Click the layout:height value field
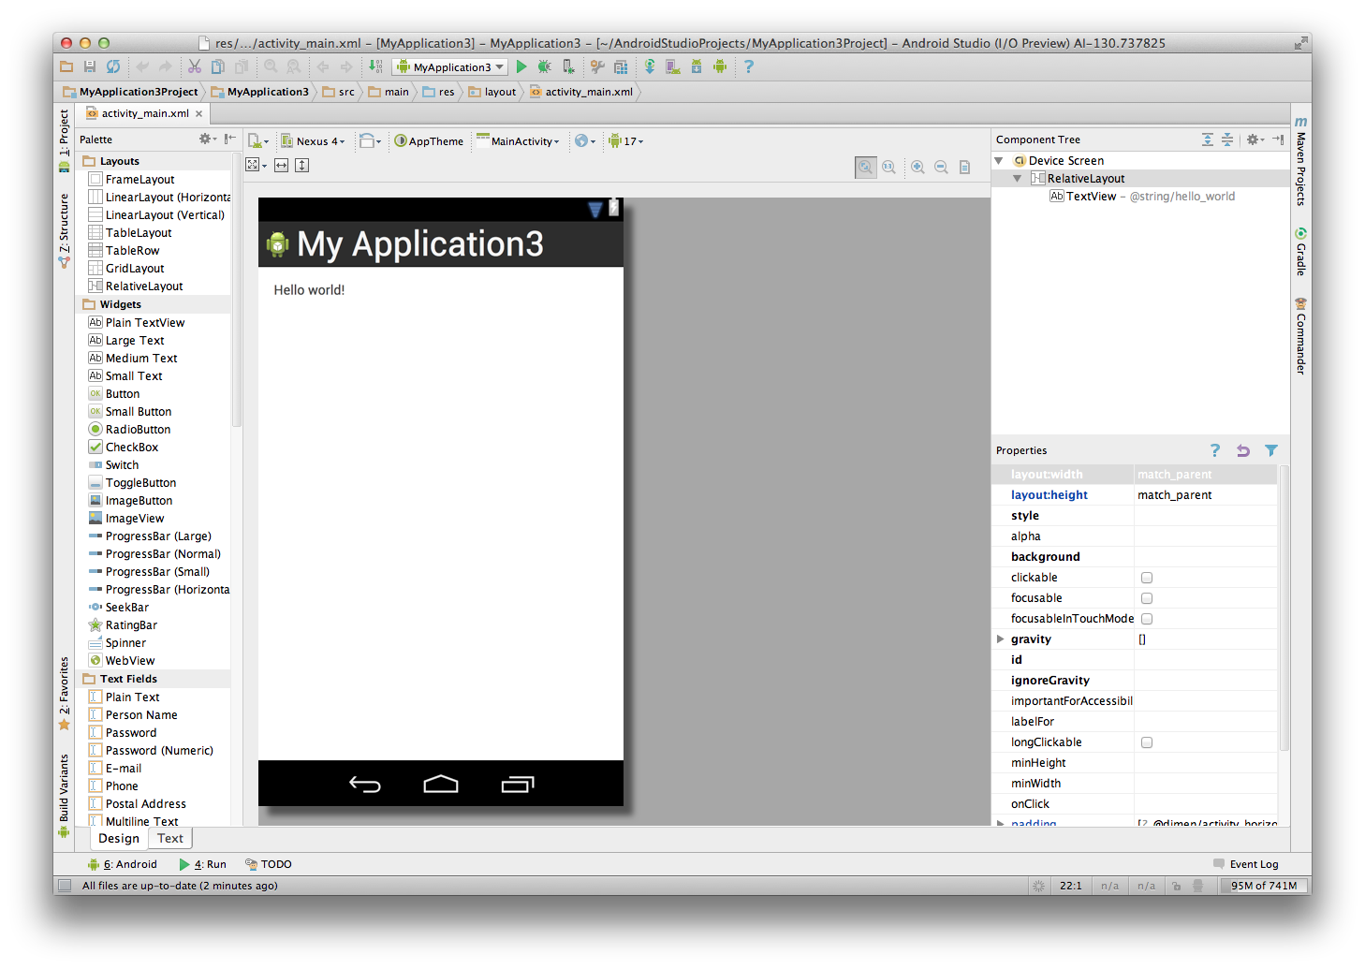Viewport: 1365px width, 969px height. [x=1206, y=495]
